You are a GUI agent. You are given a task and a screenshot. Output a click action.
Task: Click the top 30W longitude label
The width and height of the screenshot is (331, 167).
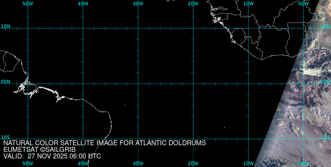coord(138,3)
